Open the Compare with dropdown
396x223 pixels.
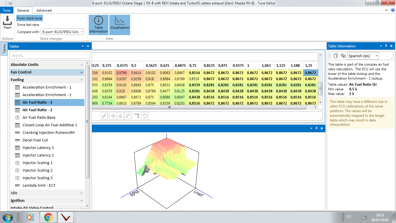(63, 32)
